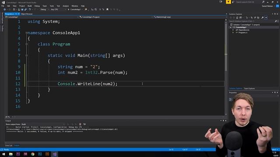Screen dimensions: 280x157
Task: Click the Save All toolbar icon
Action: pyautogui.click(x=25, y=10)
